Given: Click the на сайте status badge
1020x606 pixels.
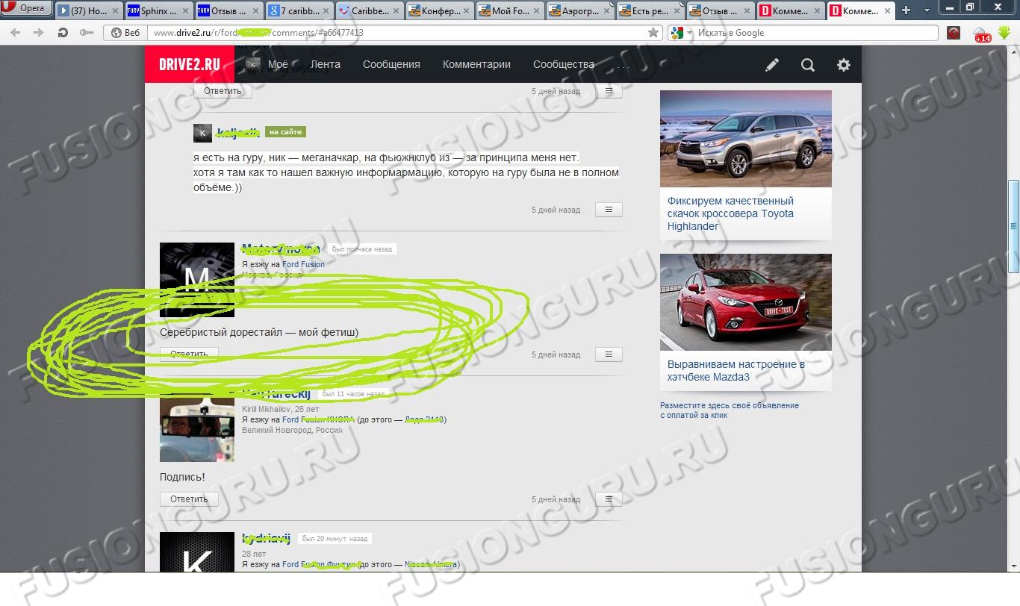Looking at the screenshot, I should tap(285, 132).
